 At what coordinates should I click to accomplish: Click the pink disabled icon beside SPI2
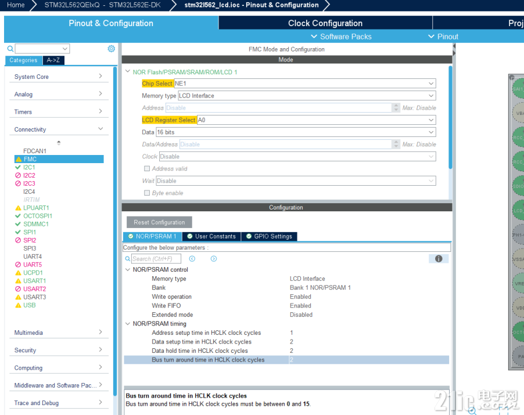click(x=18, y=240)
